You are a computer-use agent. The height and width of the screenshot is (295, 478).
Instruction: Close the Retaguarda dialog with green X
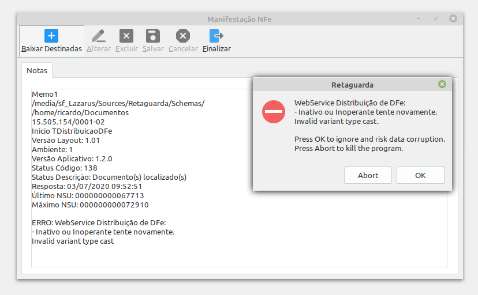(x=442, y=84)
